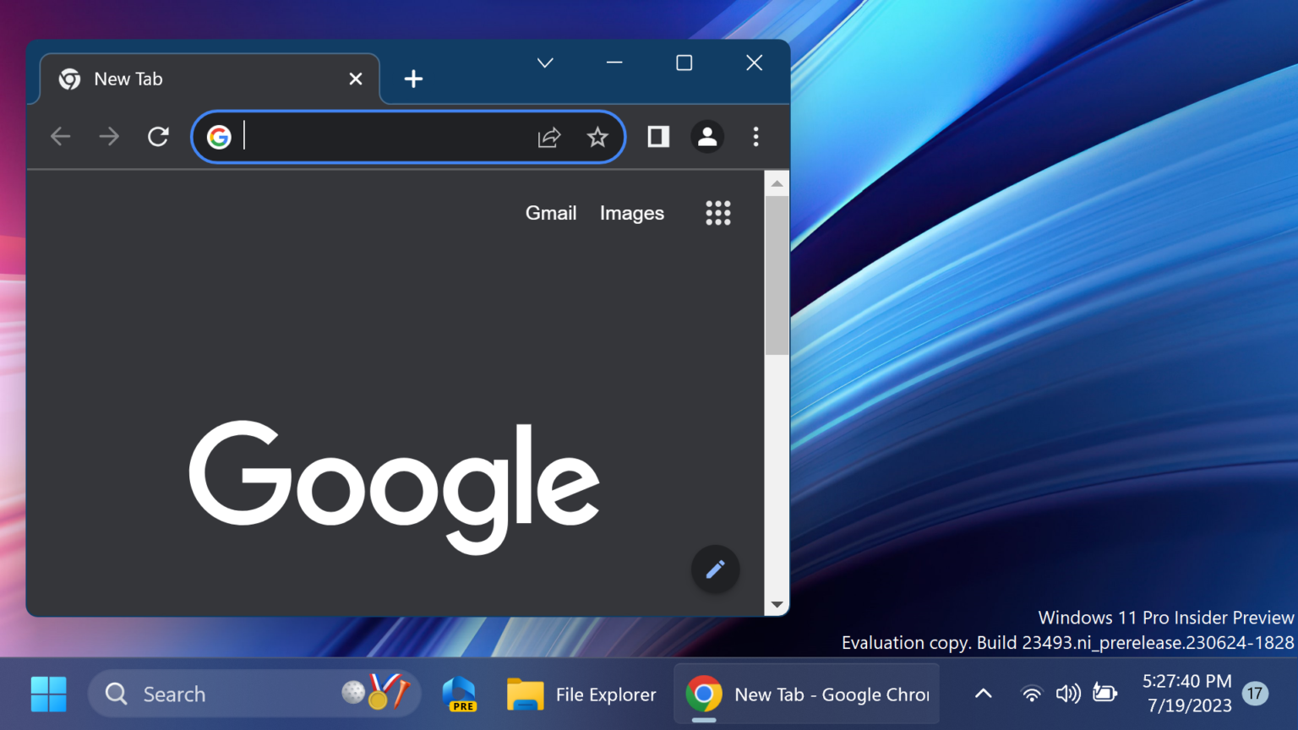
Task: Toggle the volume icon in the system tray
Action: (x=1067, y=693)
